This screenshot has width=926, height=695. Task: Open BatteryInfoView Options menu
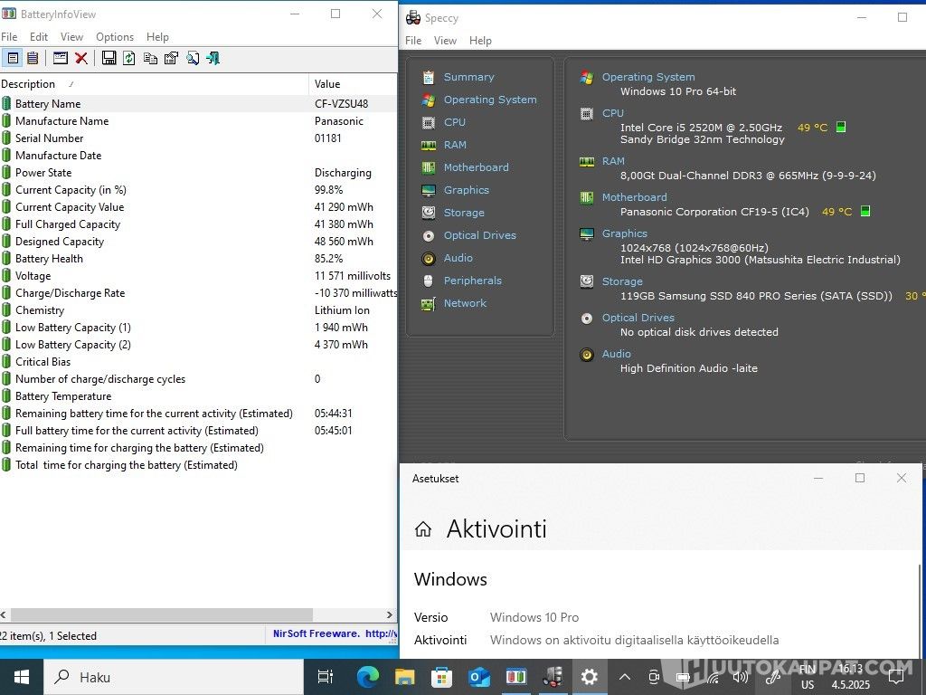coord(115,36)
